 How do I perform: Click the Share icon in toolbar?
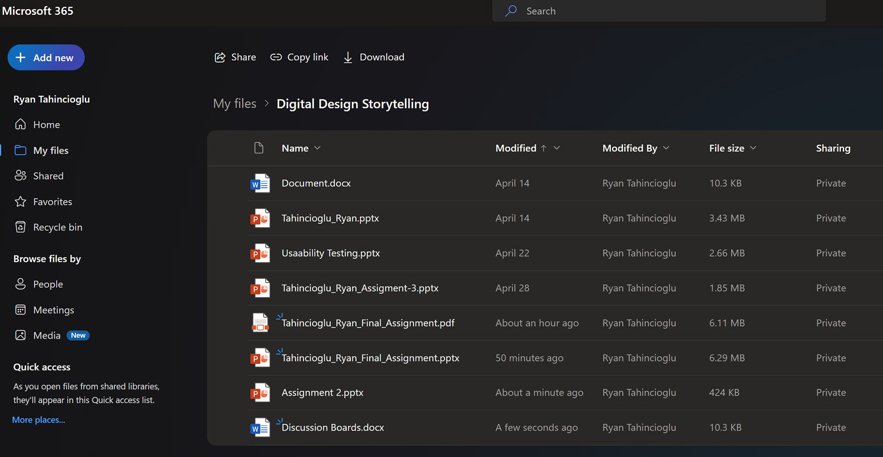click(220, 57)
